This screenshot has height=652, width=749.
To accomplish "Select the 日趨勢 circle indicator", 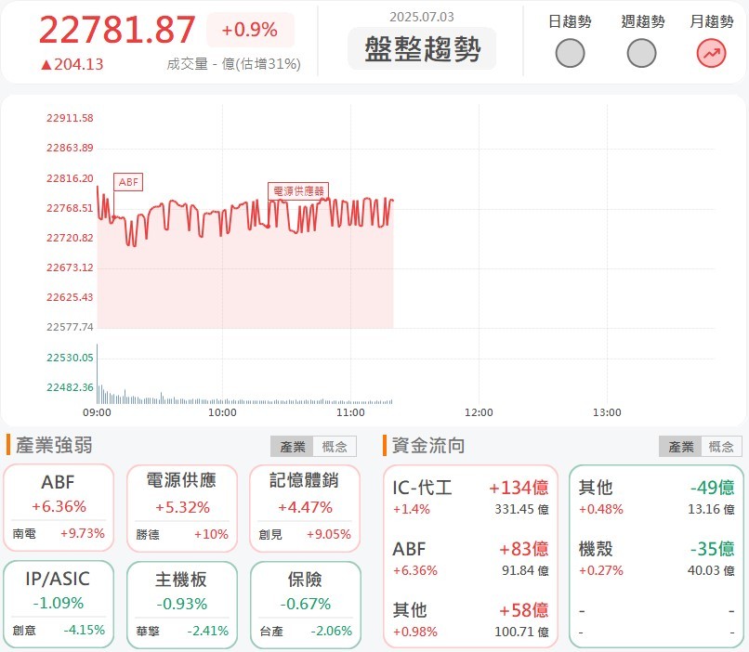I will (x=570, y=54).
